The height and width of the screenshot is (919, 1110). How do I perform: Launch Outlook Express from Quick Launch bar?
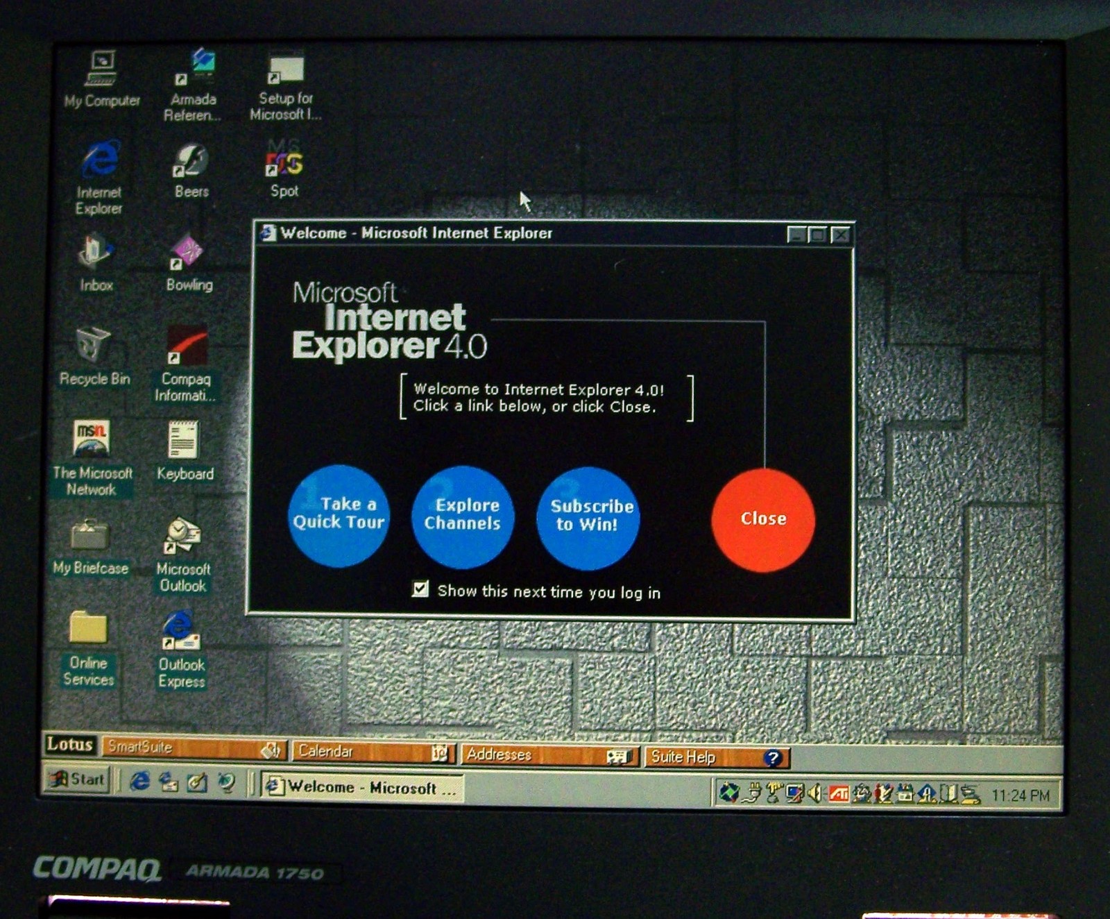(168, 782)
